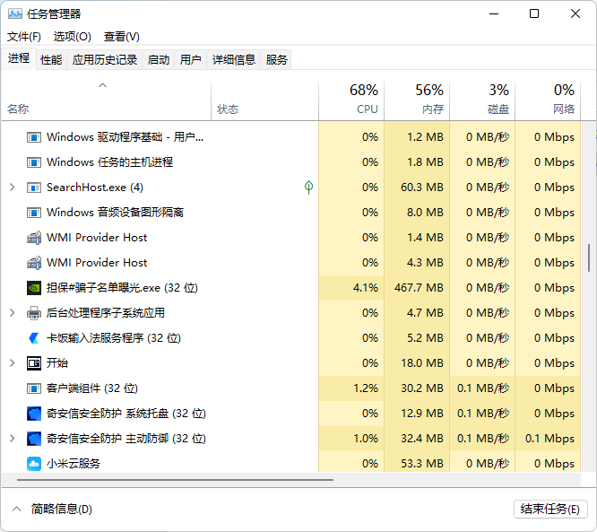This screenshot has width=597, height=532.
Task: Sort by 磁盘 3% column header
Action: (x=482, y=101)
